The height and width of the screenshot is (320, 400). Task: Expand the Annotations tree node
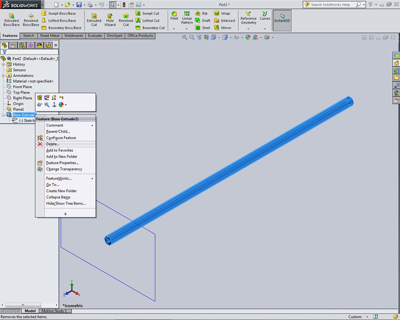click(x=4, y=76)
